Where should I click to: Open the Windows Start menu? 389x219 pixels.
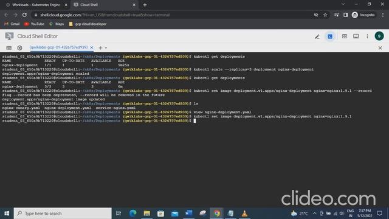point(7,214)
